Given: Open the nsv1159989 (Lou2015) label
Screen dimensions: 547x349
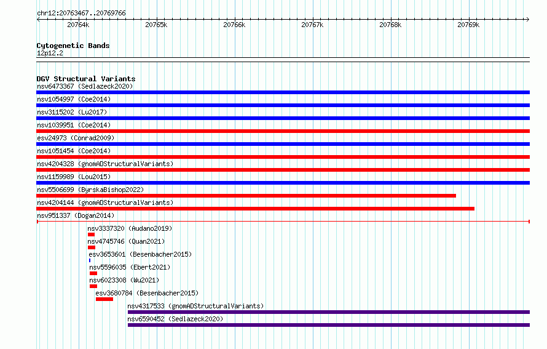Looking at the screenshot, I should [74, 177].
